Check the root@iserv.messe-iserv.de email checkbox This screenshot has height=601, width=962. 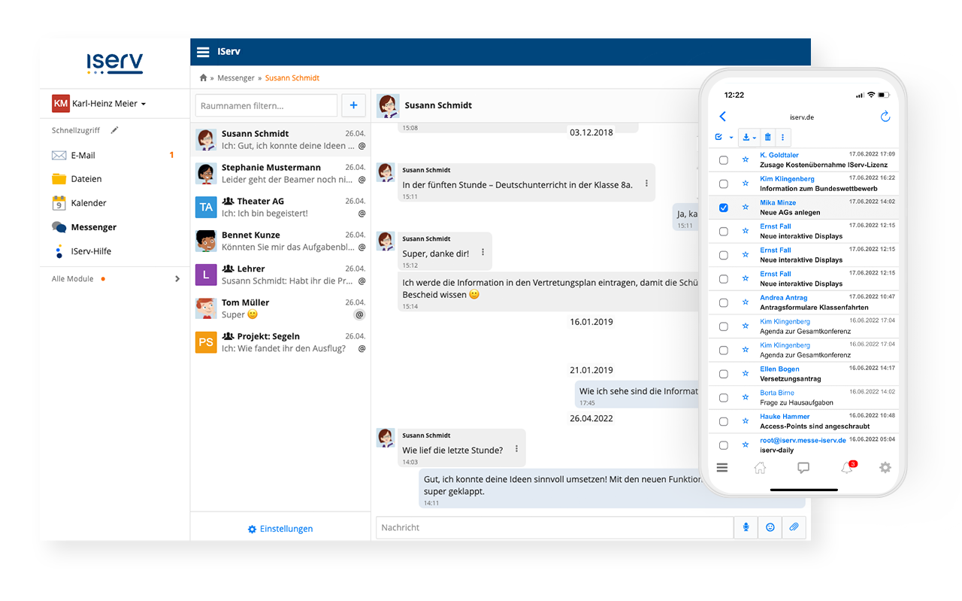724,445
